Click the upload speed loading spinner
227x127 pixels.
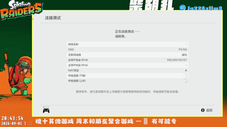click(185, 81)
